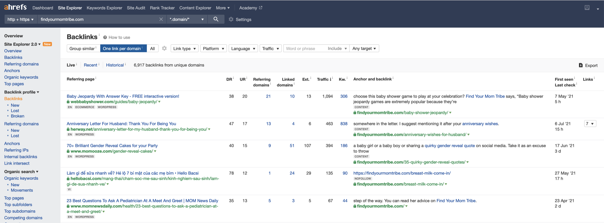
Task: Open Rank Tracker in the top navigation
Action: tap(162, 8)
